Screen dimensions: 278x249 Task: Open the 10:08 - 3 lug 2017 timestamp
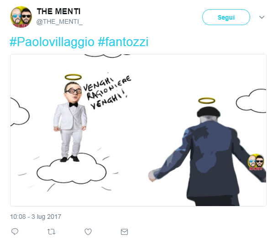coord(36,217)
